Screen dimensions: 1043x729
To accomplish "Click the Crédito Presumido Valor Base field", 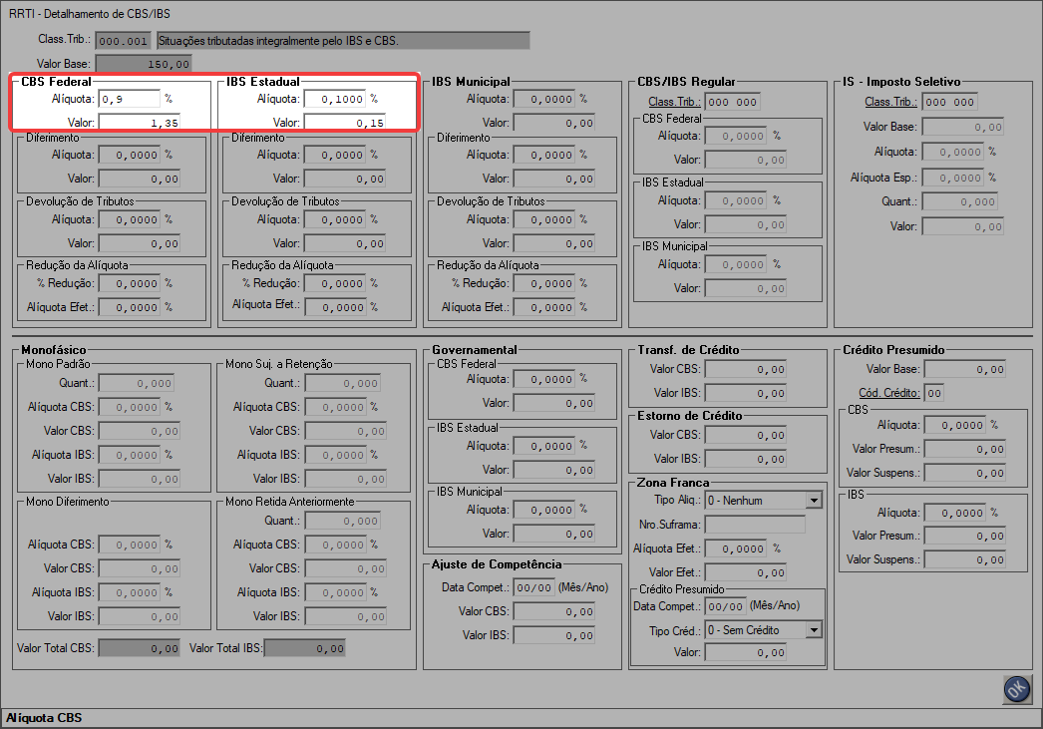I will click(965, 369).
